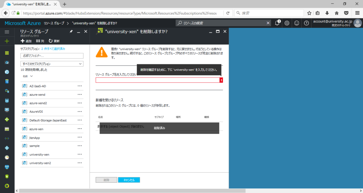Screen dimensions: 363x193
Task: Click the キャンセル button
Action: [129, 180]
